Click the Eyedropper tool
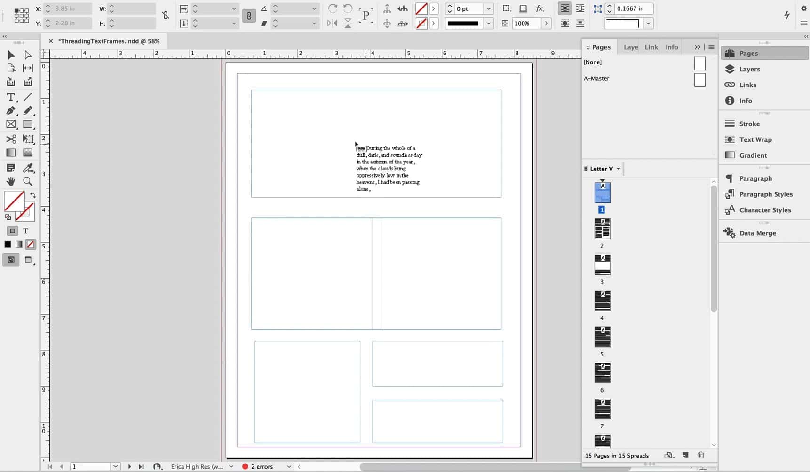The image size is (810, 472). tap(28, 168)
